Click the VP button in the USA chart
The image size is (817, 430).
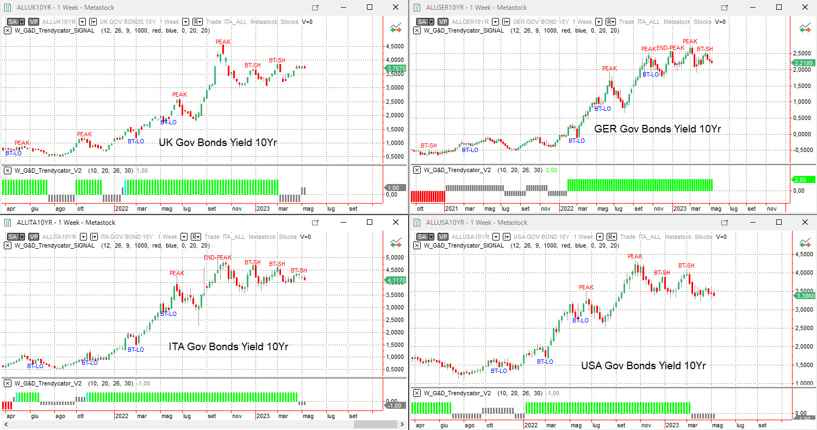(x=443, y=237)
